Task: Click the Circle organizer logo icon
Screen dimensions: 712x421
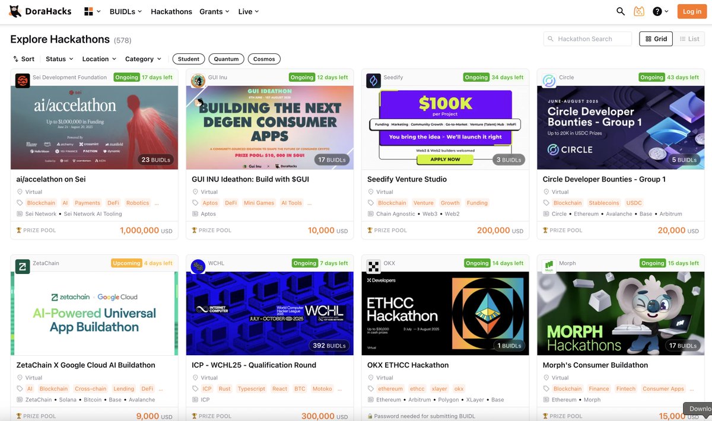Action: coord(549,81)
